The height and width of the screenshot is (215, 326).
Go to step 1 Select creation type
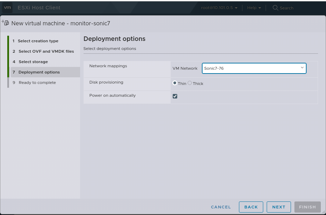(38, 41)
